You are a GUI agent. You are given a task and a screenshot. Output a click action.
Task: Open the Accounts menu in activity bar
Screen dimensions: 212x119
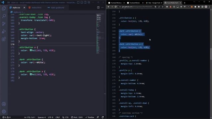click(x=4, y=104)
